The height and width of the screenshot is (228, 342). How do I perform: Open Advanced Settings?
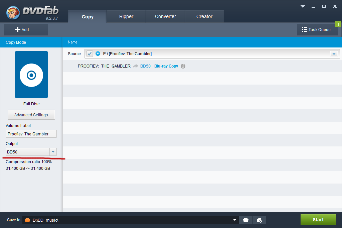31,115
